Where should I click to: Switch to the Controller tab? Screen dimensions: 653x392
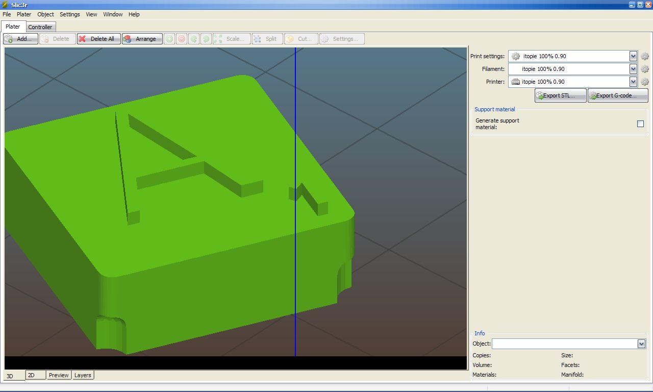pyautogui.click(x=40, y=27)
